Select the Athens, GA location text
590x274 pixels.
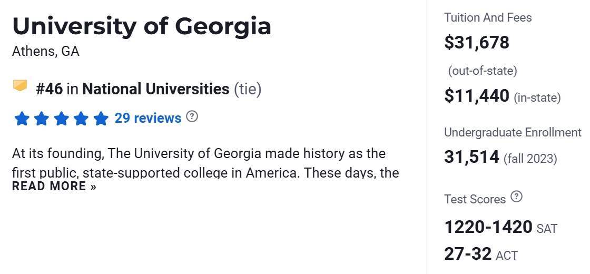(x=45, y=52)
